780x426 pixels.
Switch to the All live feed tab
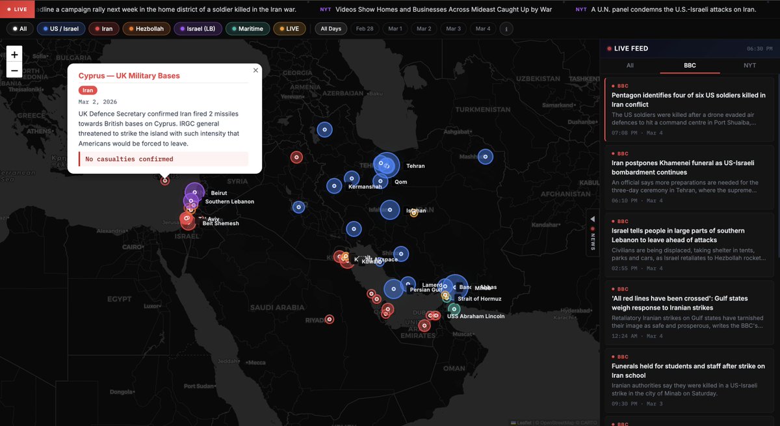click(x=630, y=66)
